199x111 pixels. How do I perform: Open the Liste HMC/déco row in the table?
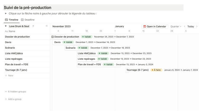coord(27,53)
